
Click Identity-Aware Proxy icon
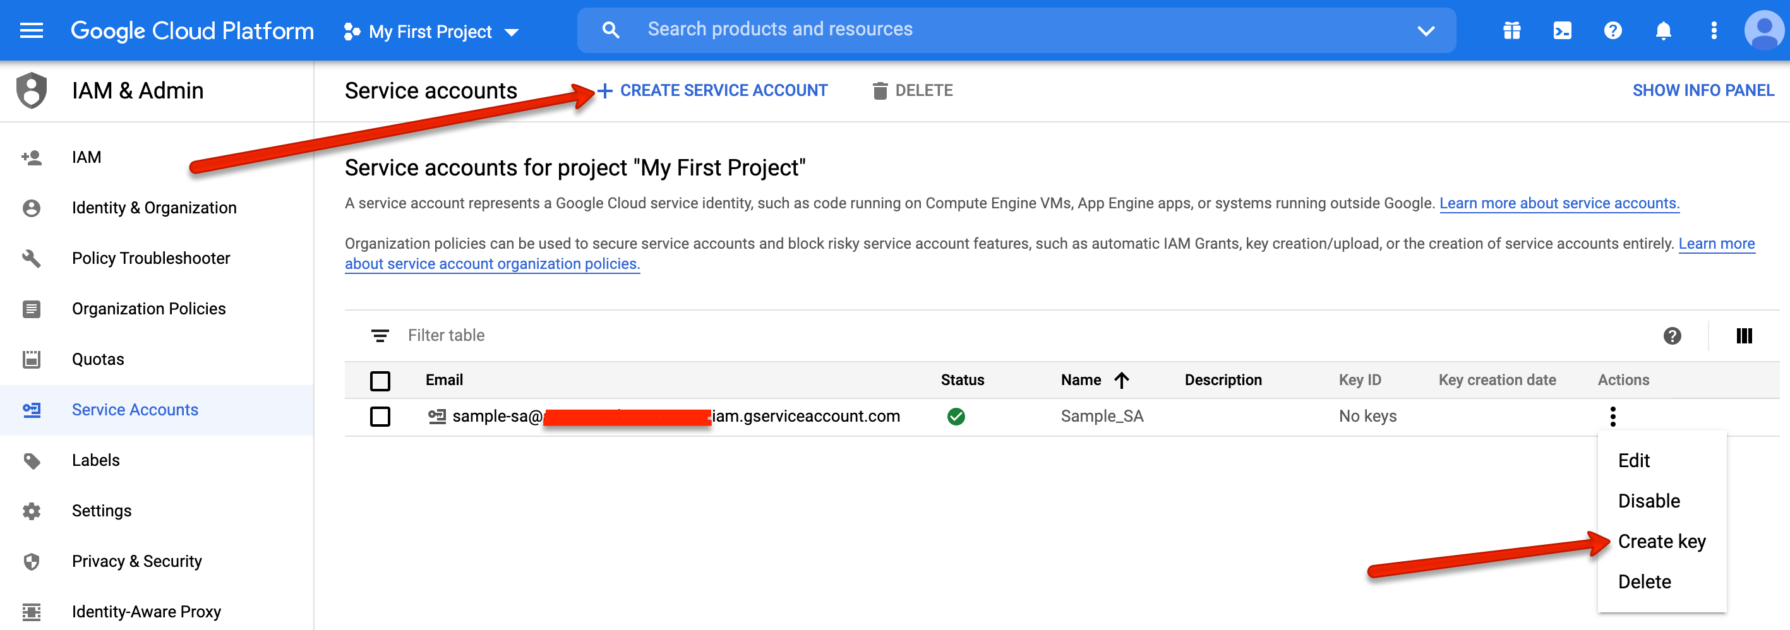click(x=32, y=612)
